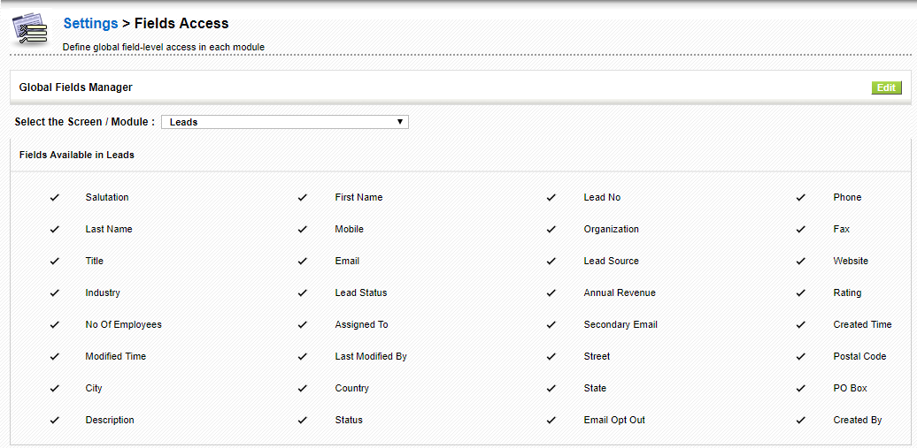Screen dimensions: 917x448
Task: Click the Annual Revenue checkmark
Action: tap(551, 292)
